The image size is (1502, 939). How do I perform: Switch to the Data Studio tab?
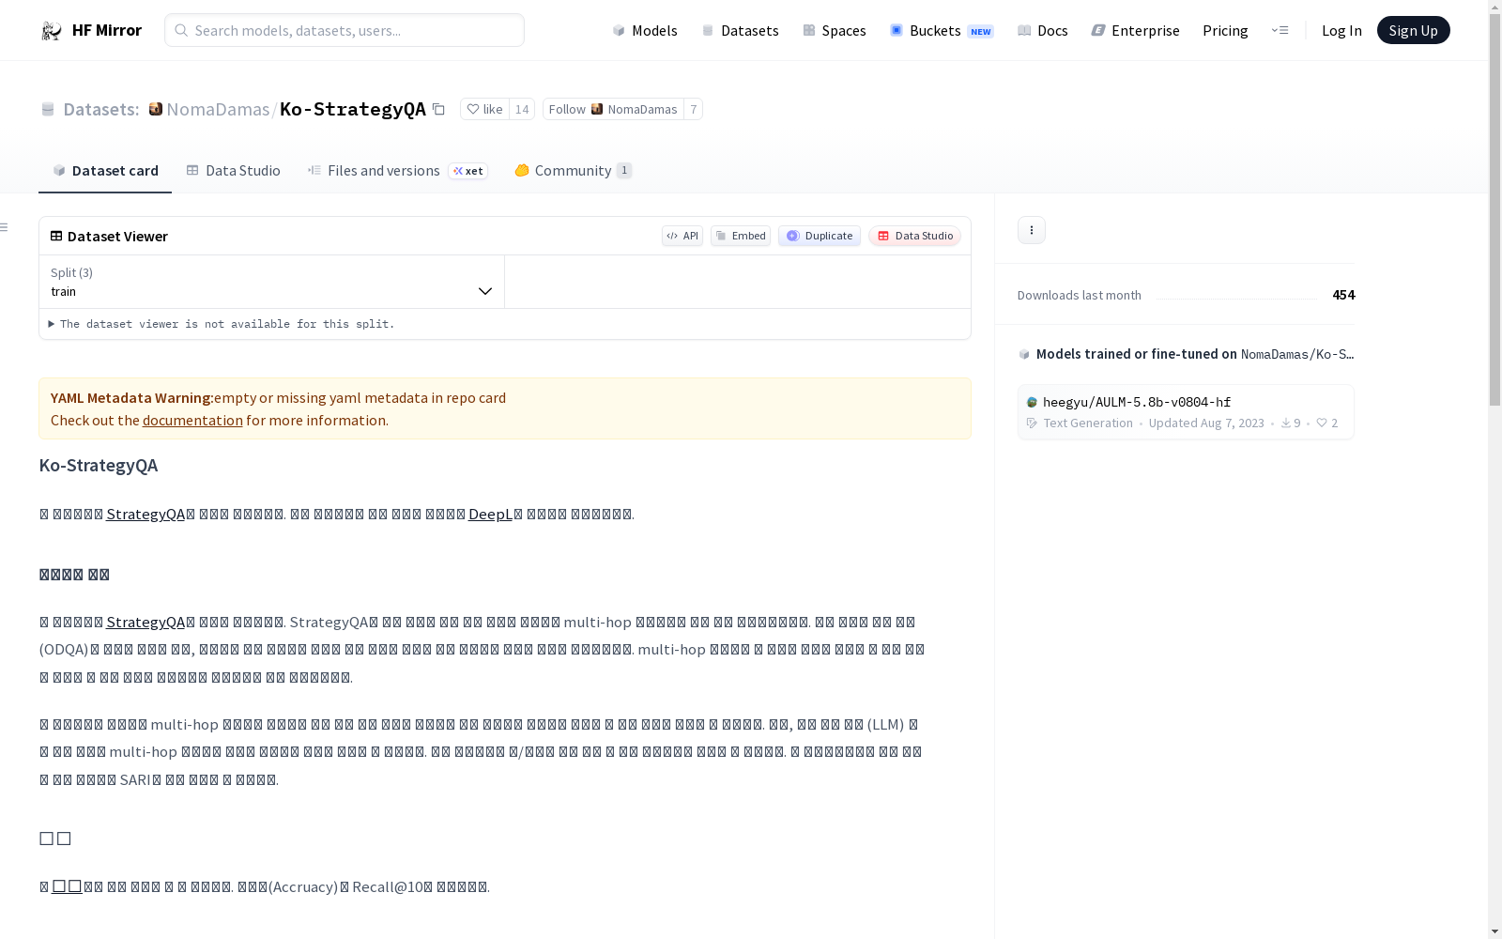pyautogui.click(x=233, y=170)
